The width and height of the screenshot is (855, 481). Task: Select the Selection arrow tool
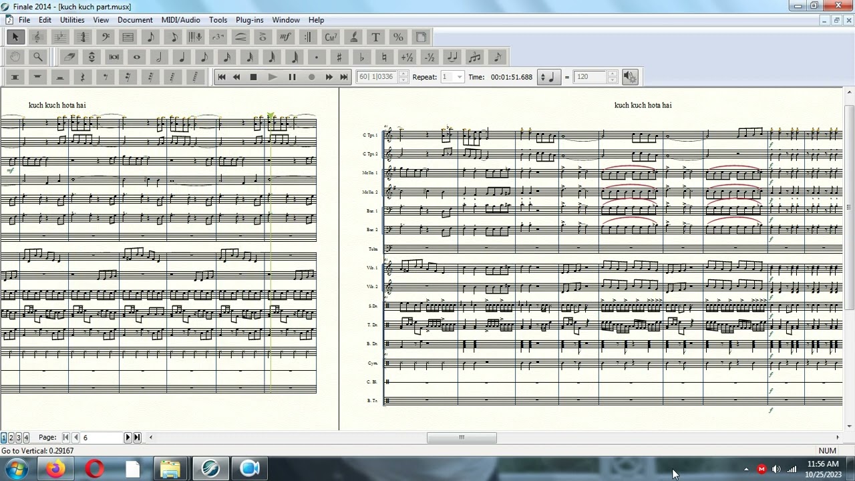[15, 37]
